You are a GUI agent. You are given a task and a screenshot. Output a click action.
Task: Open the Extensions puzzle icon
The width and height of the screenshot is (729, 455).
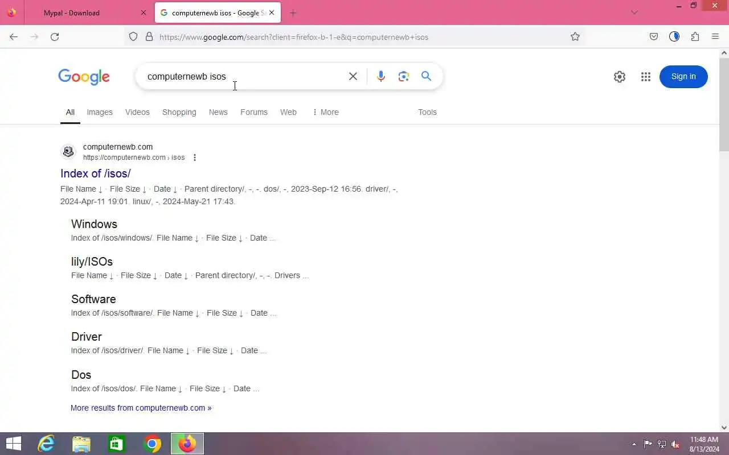point(695,37)
